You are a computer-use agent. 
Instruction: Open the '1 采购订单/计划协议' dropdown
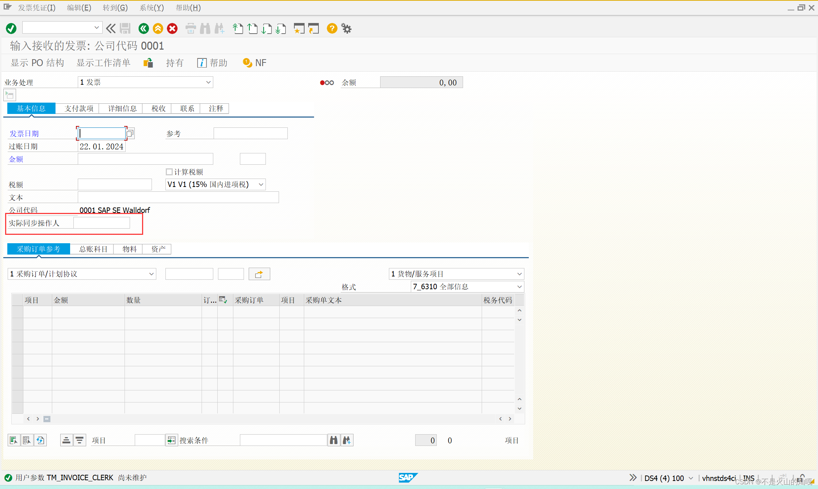(x=82, y=274)
